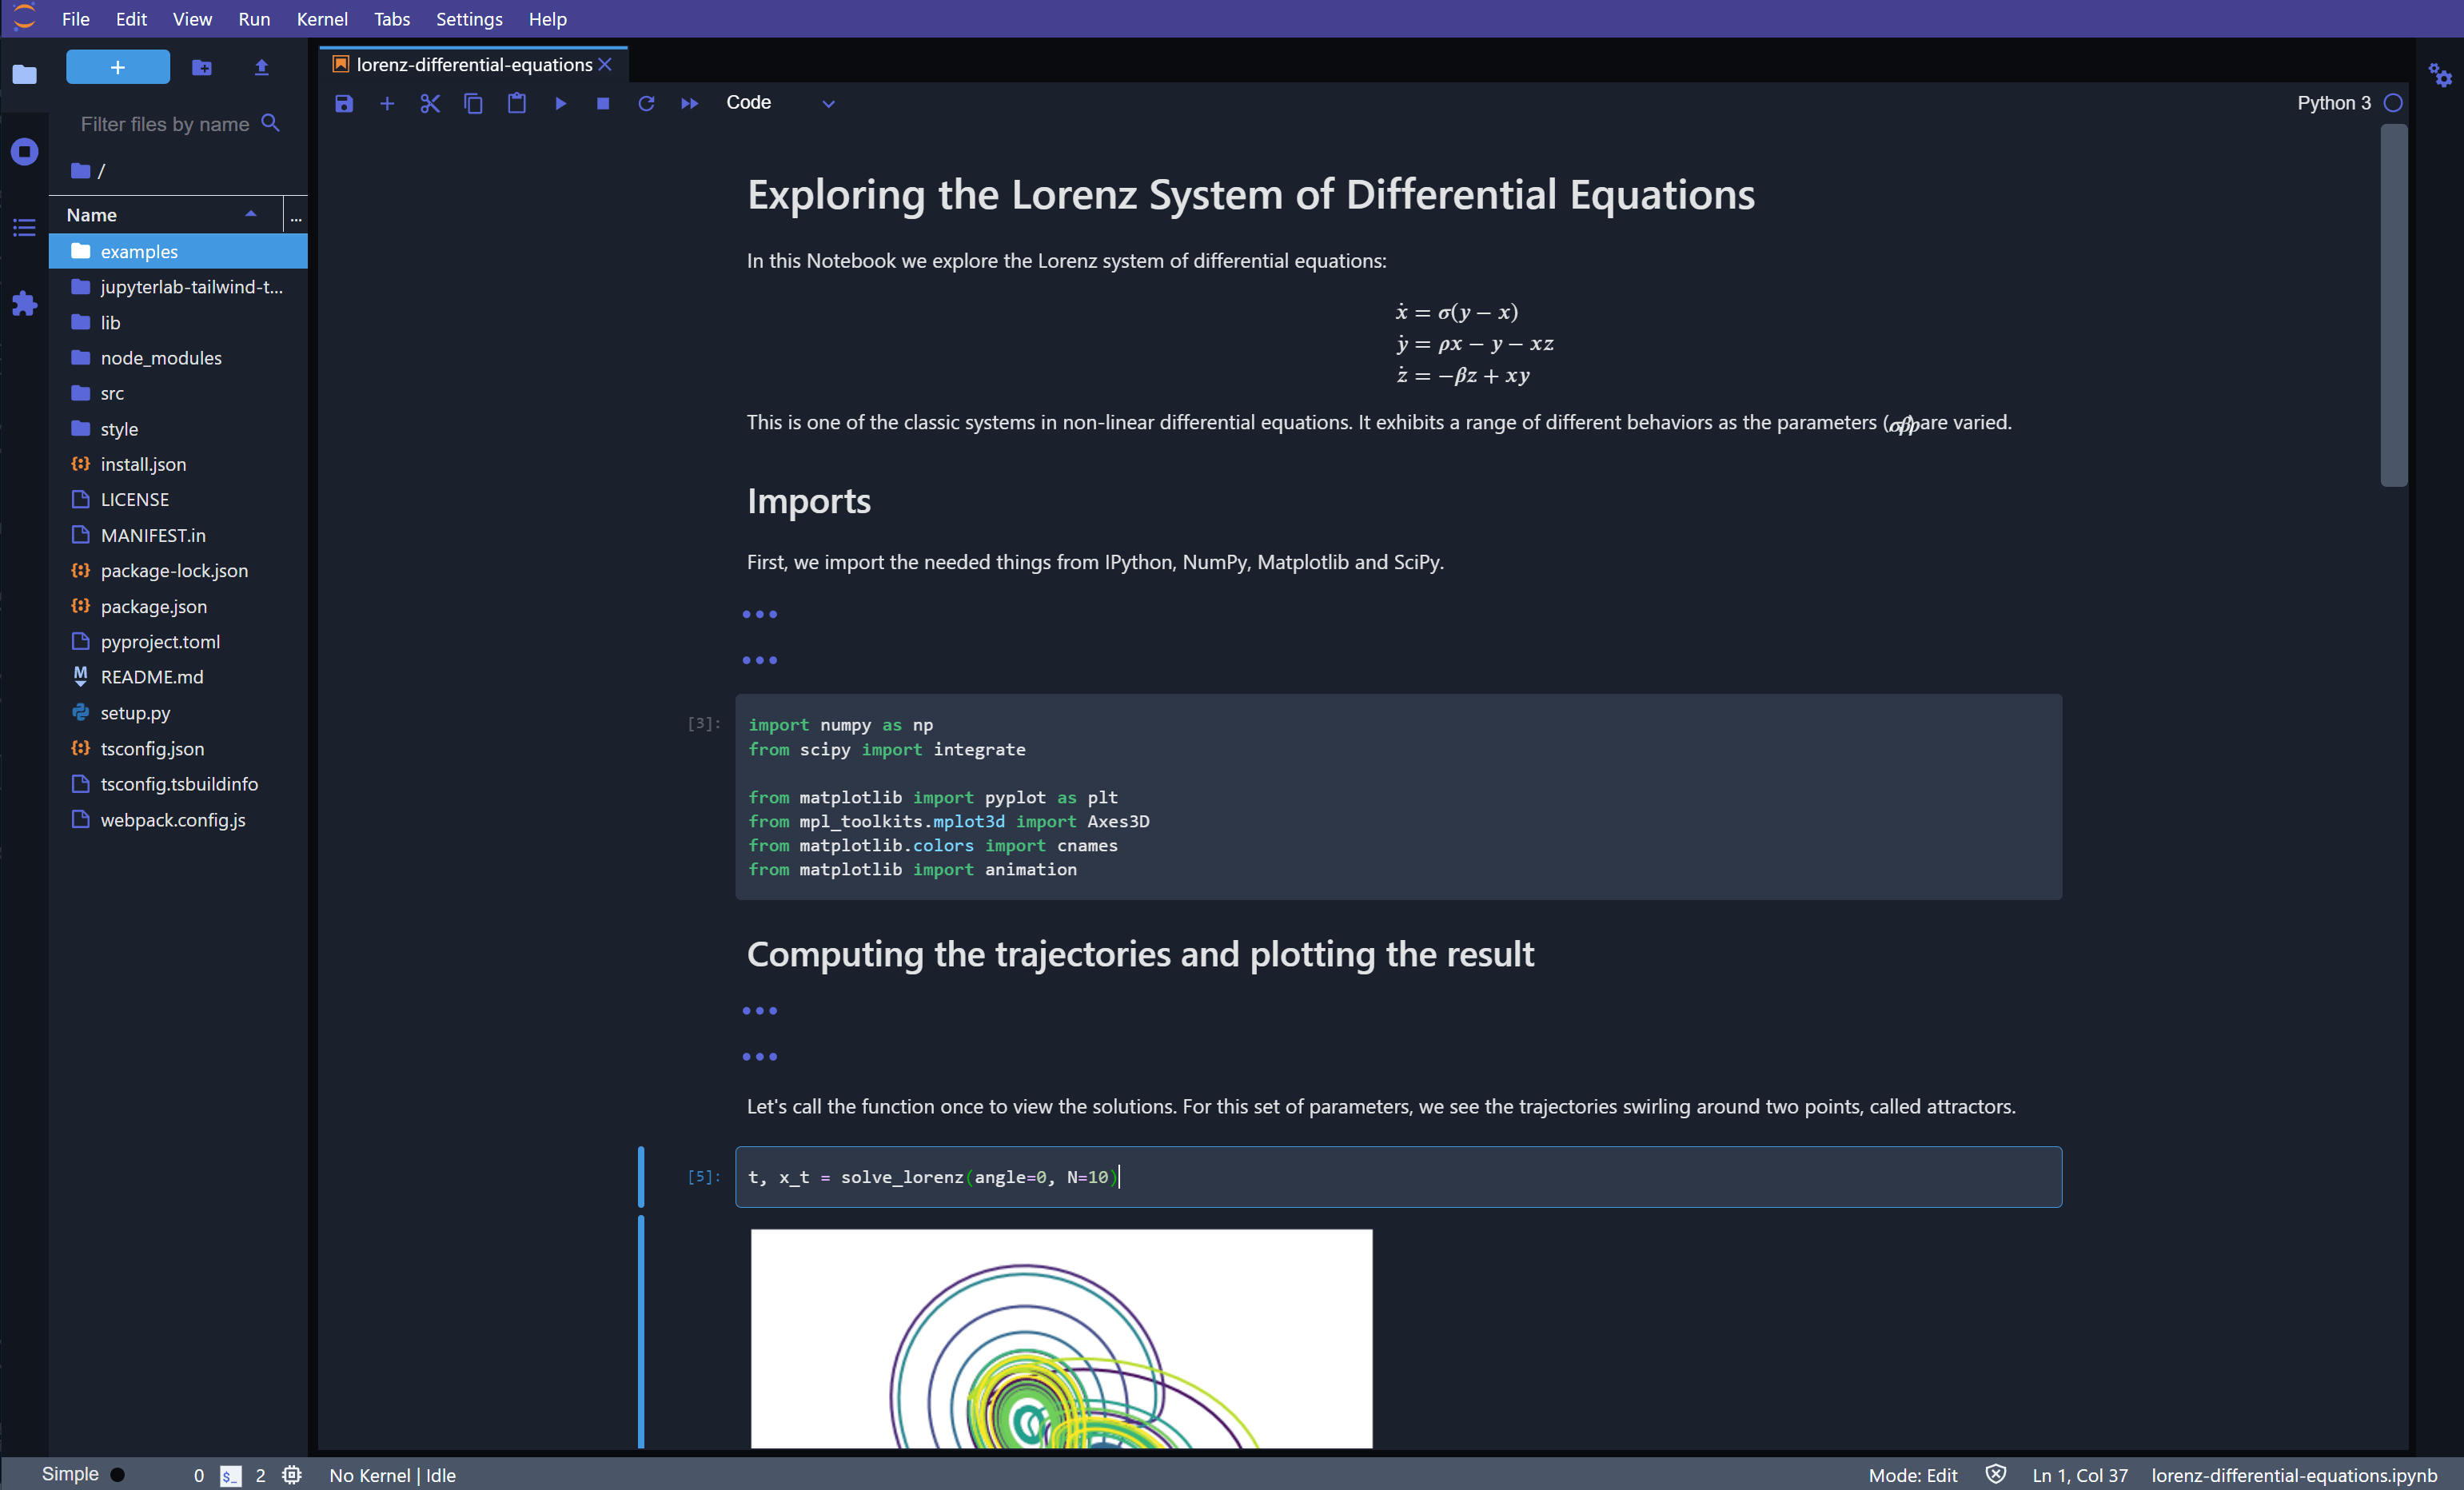Viewport: 2464px width, 1490px height.
Task: Open the Kernel menu
Action: (x=321, y=19)
